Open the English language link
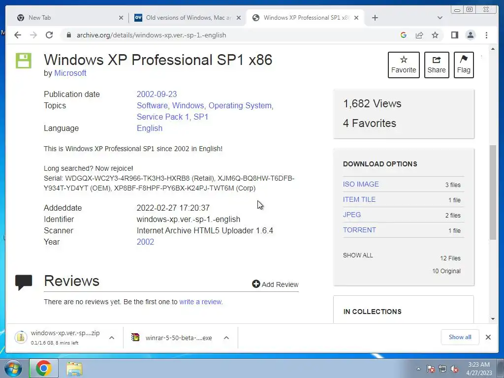The width and height of the screenshot is (504, 378). click(150, 128)
